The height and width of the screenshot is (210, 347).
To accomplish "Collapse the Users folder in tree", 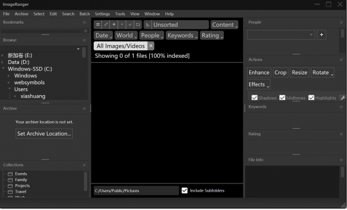I will pos(9,89).
